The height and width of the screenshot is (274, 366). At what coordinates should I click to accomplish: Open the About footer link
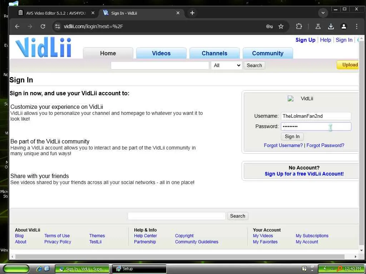20,242
